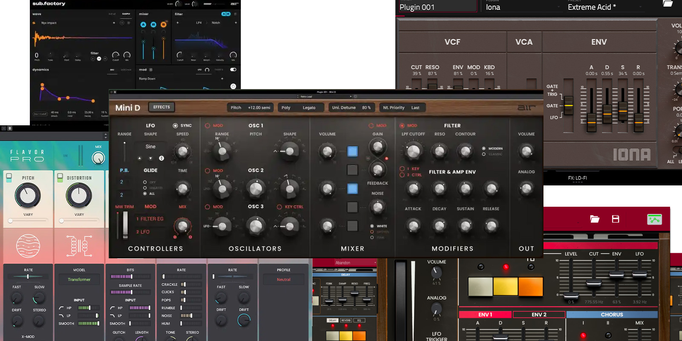Click next LFO shape down arrow
The height and width of the screenshot is (341, 682).
coord(150,158)
